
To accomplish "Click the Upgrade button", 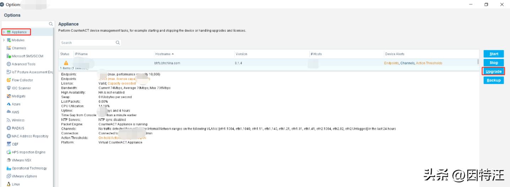I will (494, 71).
